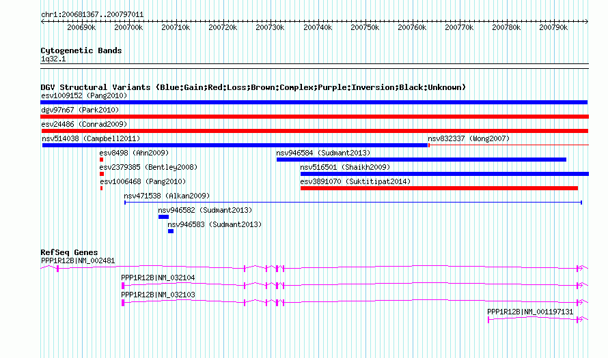The width and height of the screenshot is (608, 358).
Task: Select the NM_001197131 transcript glyph
Action: click(538, 319)
